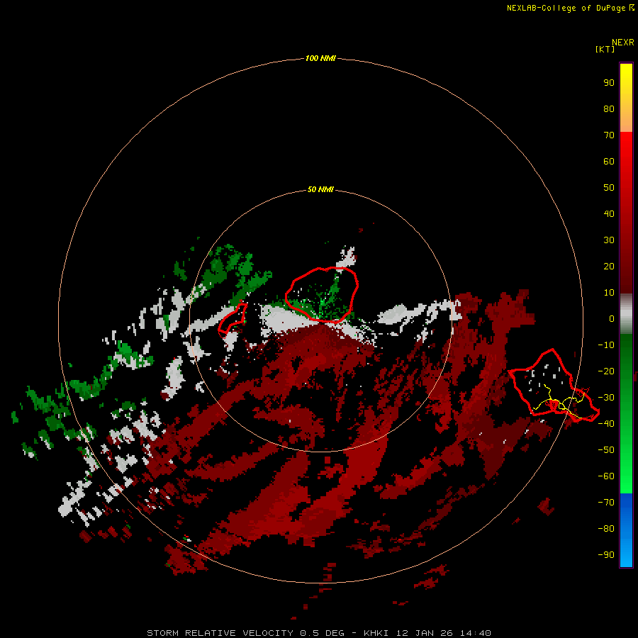Click the [KT] units label
This screenshot has height=638, width=638.
click(x=605, y=49)
